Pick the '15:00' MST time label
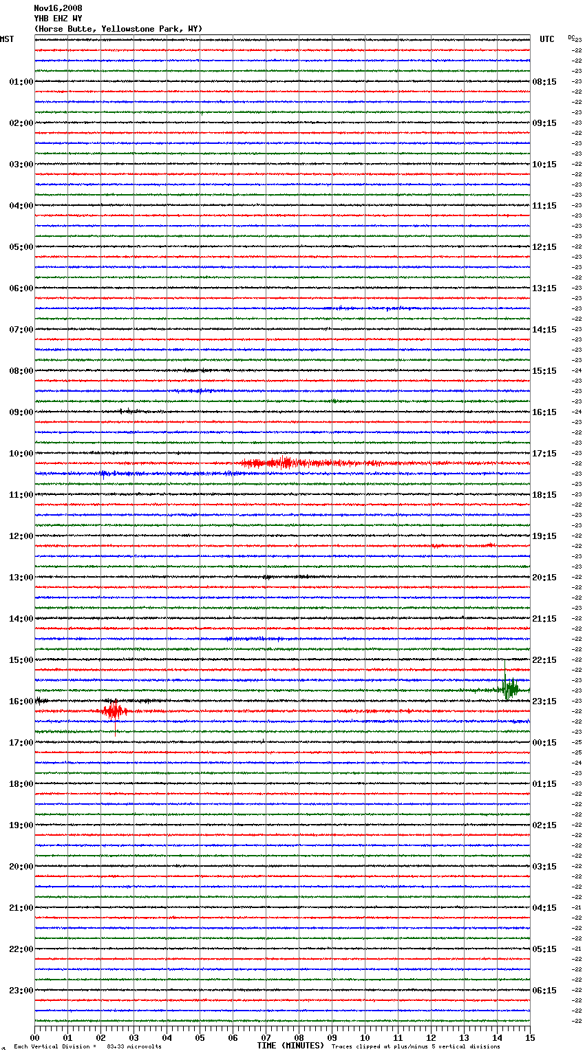 (x=21, y=660)
